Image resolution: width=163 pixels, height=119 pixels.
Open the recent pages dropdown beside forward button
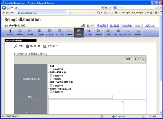click(x=12, y=8)
